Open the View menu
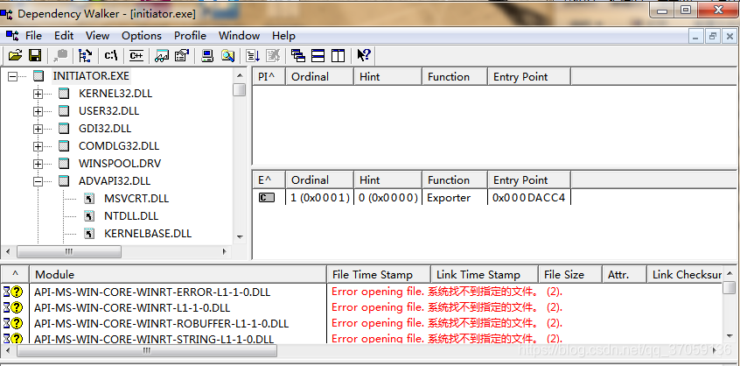 [x=98, y=36]
